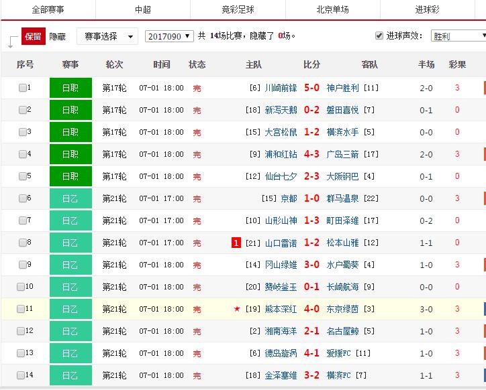
Task: Click the 日职 league badge in row 5
Action: (x=70, y=176)
